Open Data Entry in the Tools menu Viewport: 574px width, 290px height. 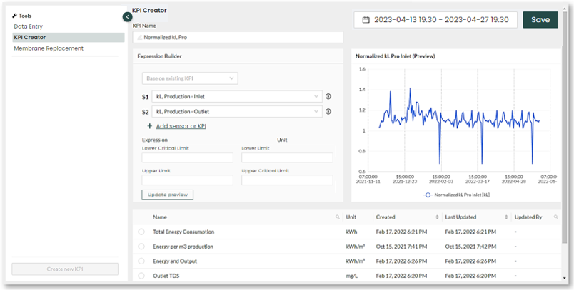pos(29,26)
